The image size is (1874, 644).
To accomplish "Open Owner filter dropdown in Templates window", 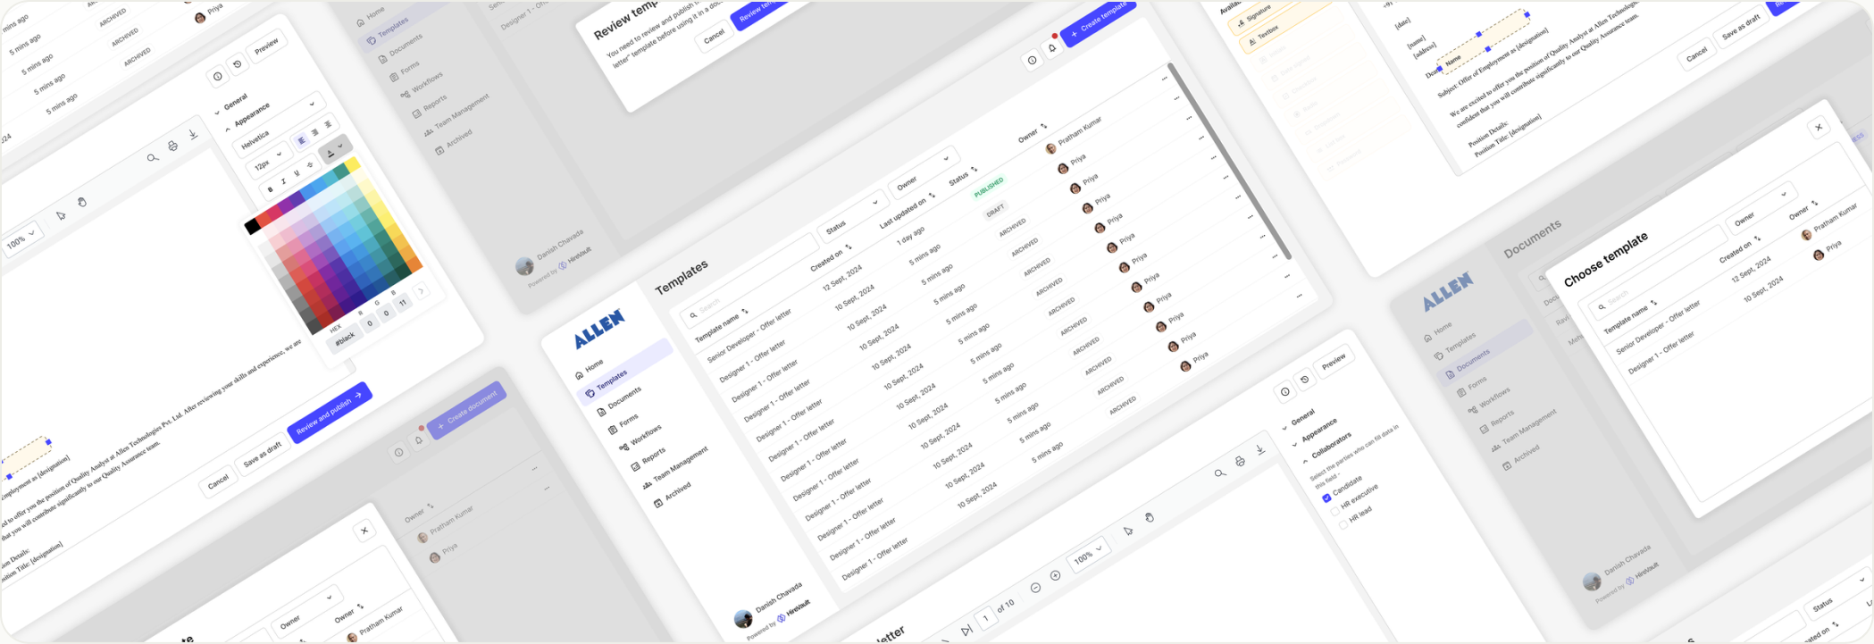I will coord(923,171).
